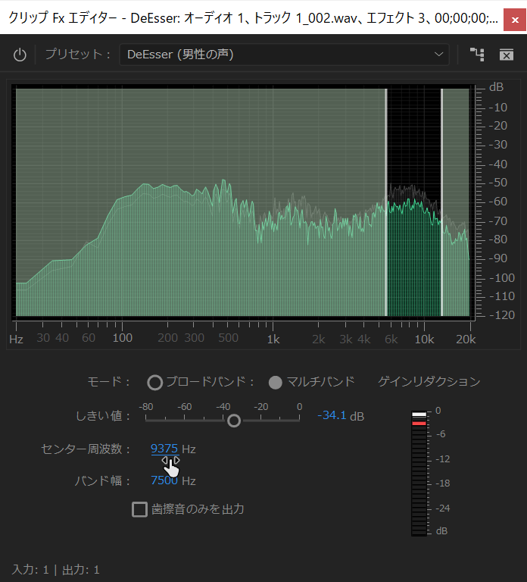Image resolution: width=527 pixels, height=582 pixels.
Task: Click the -60 dB scale label
Action: click(x=498, y=202)
